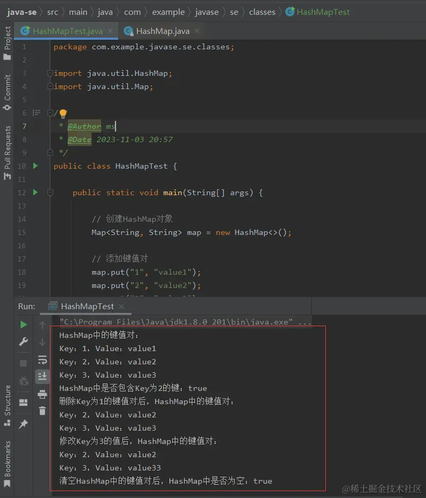Click the Down the stack trace arrow

[x=42, y=342]
